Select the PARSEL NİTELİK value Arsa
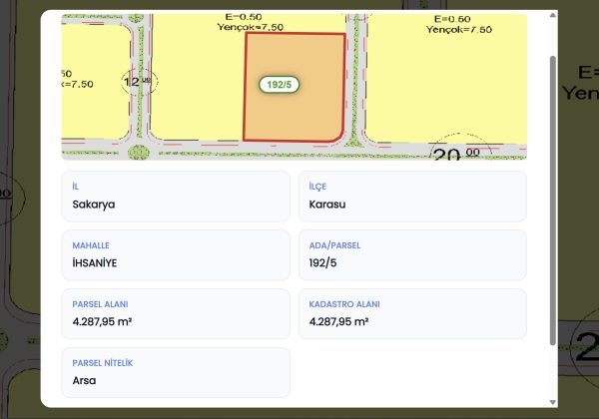The height and width of the screenshot is (419, 599). 84,380
